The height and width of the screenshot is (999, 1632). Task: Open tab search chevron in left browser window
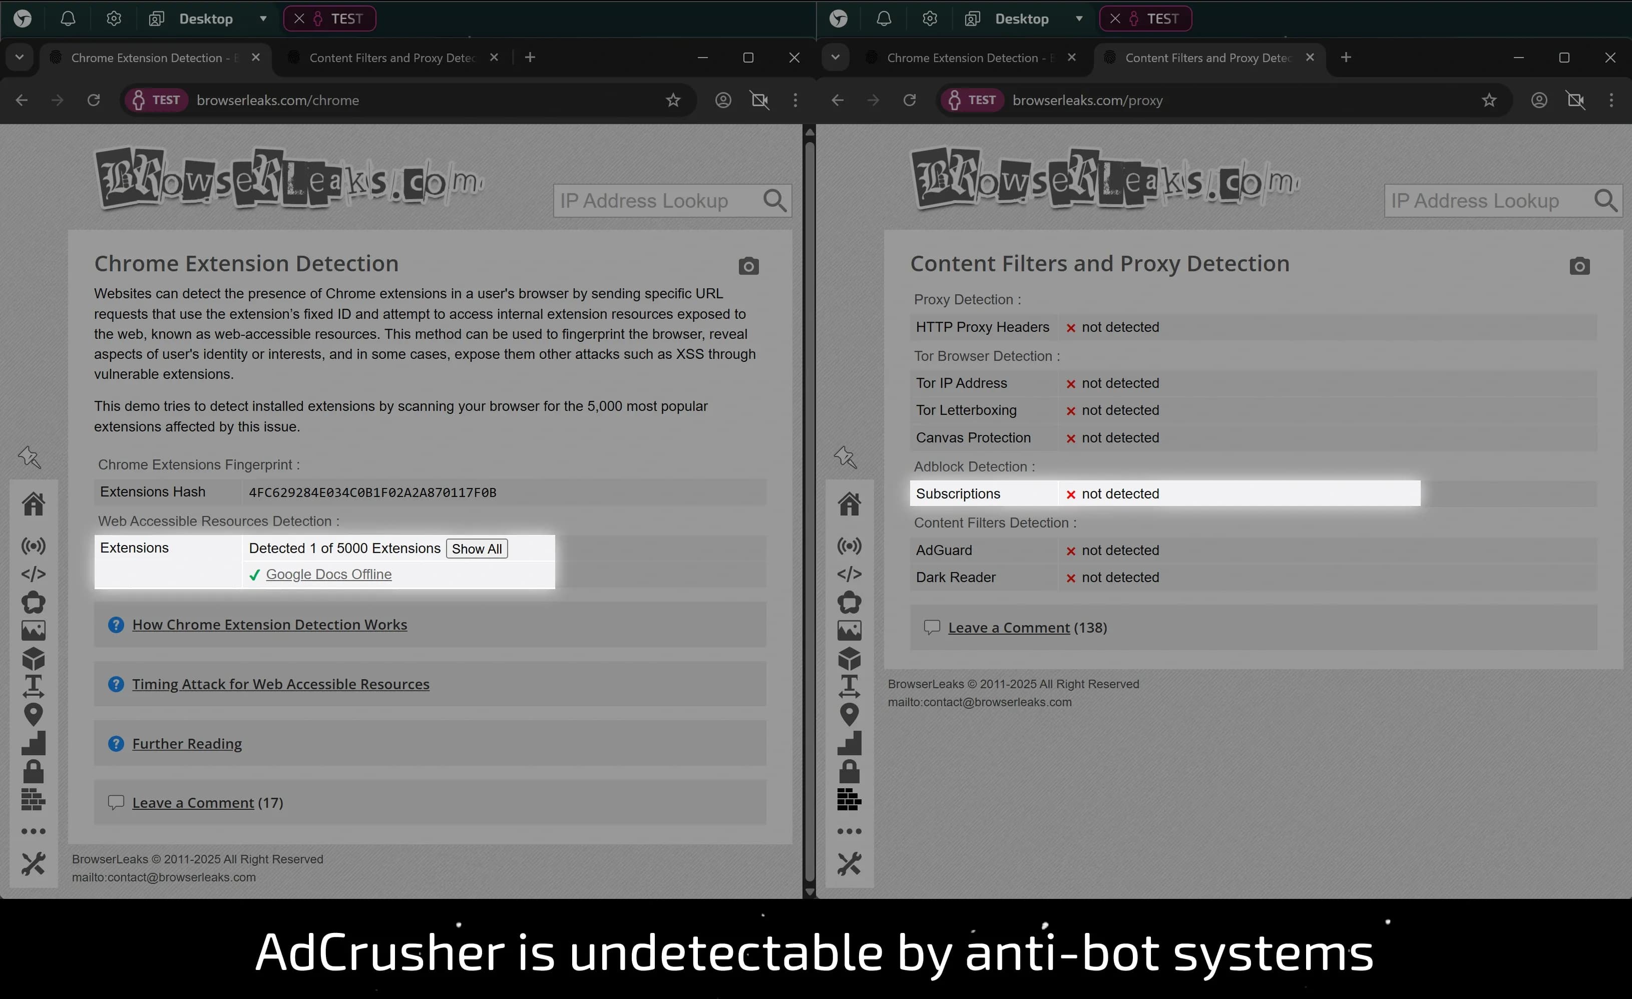(19, 58)
